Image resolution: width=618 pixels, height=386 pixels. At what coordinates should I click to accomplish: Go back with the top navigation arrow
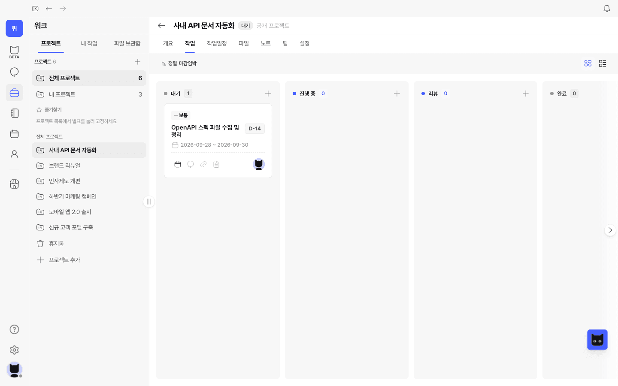coord(49,9)
